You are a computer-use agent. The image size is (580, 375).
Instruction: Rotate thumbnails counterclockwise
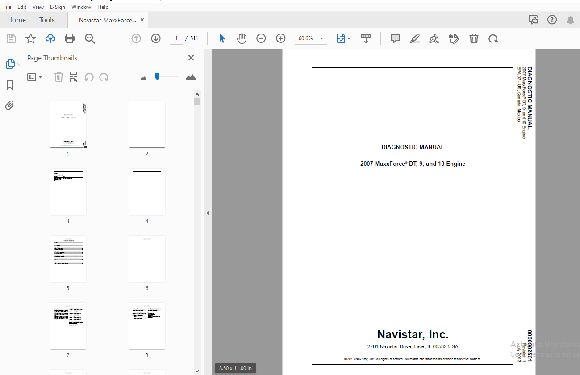(x=89, y=77)
